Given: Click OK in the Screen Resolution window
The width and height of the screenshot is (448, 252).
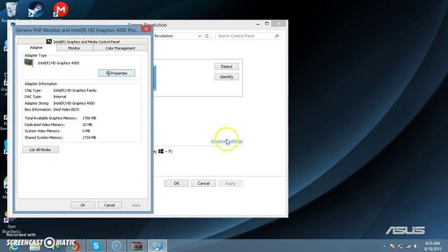Looking at the screenshot, I should click(176, 183).
